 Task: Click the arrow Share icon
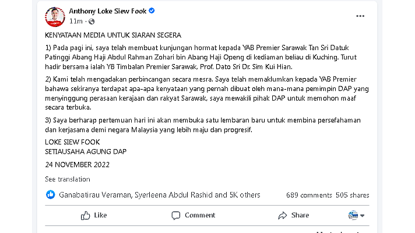click(283, 216)
